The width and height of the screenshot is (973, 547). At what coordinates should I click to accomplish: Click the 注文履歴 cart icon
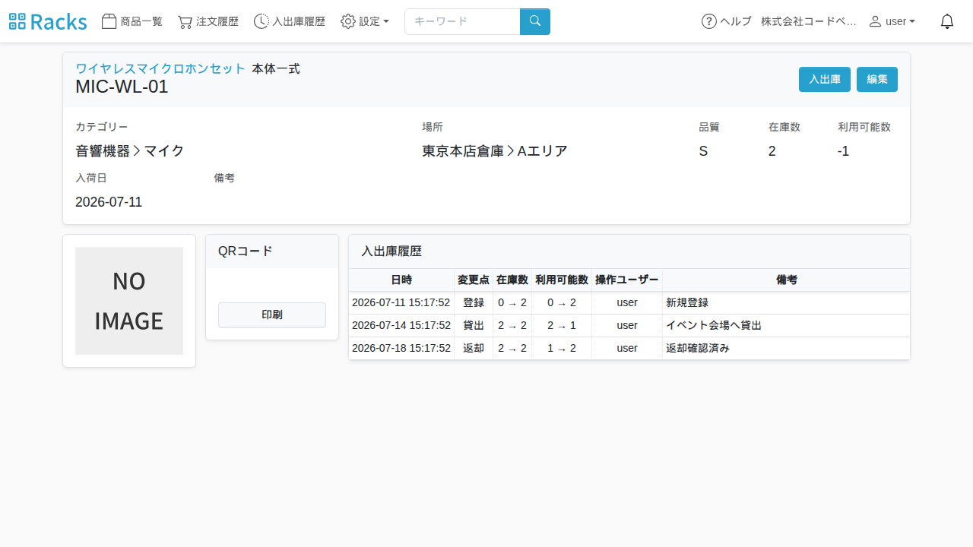pos(185,21)
